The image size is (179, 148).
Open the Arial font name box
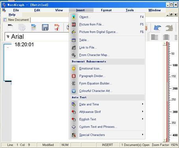click(37, 37)
